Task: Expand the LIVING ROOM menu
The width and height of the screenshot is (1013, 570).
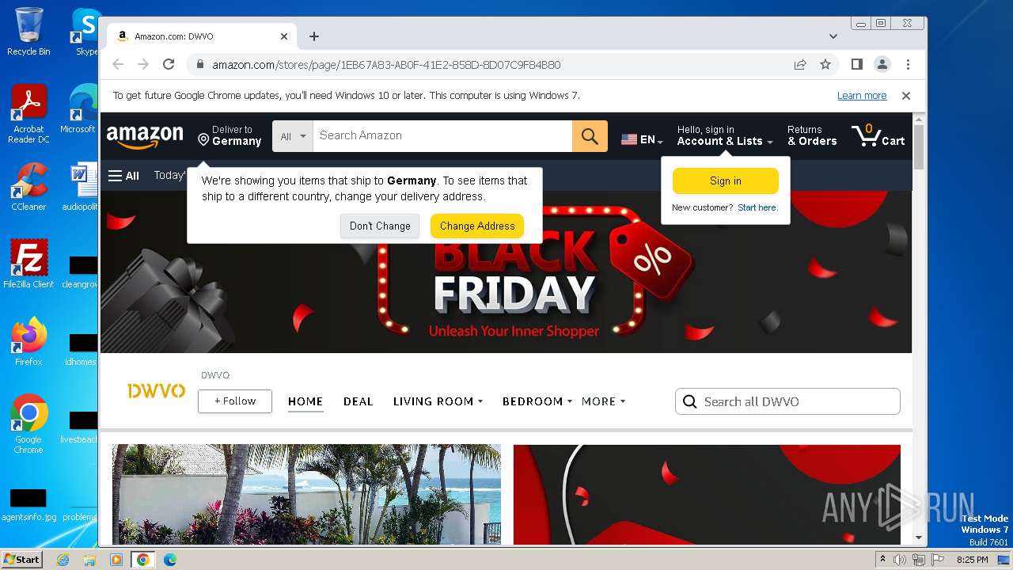Action: click(x=438, y=401)
